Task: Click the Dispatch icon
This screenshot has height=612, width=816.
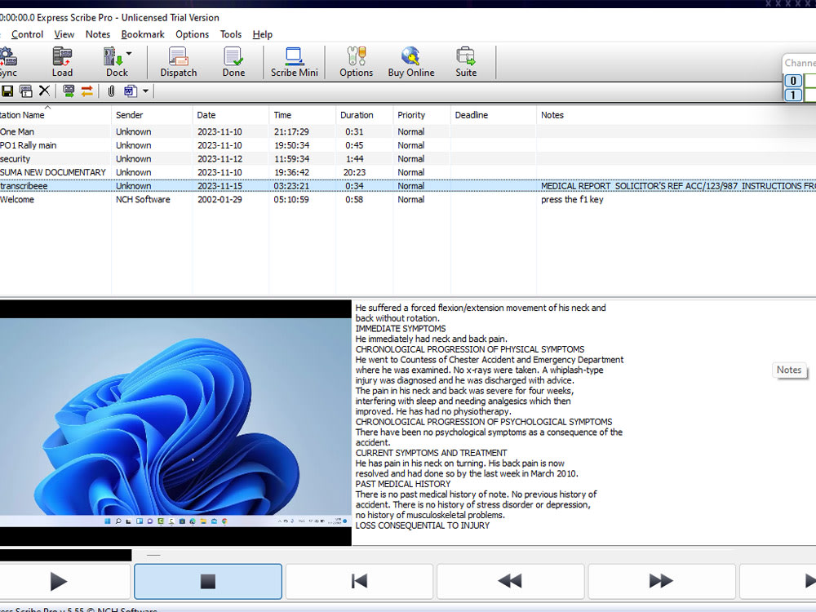Action: [x=179, y=62]
